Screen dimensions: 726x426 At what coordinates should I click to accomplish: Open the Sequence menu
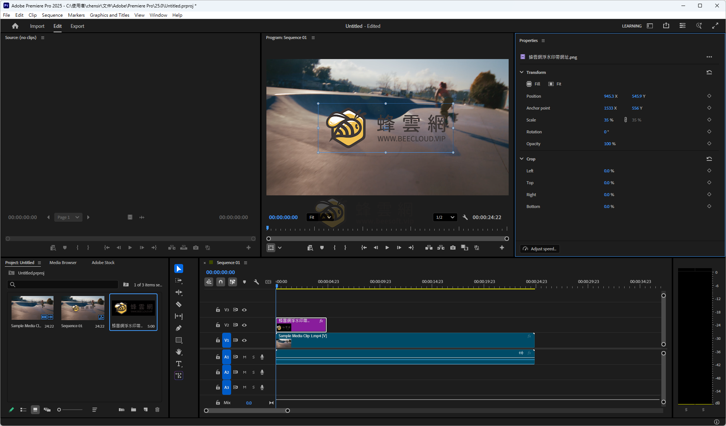click(52, 15)
